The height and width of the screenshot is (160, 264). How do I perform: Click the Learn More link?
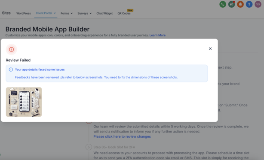point(157,35)
